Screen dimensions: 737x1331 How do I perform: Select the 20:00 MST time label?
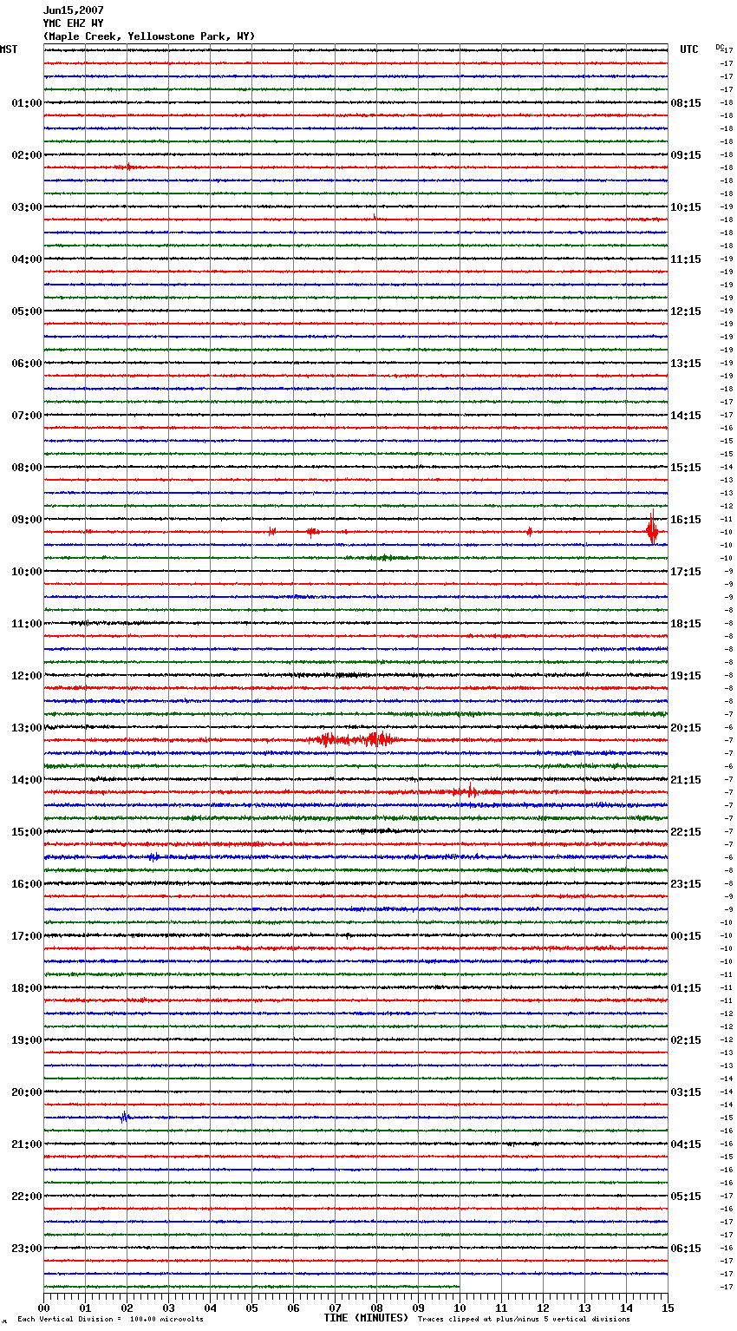pyautogui.click(x=27, y=1092)
